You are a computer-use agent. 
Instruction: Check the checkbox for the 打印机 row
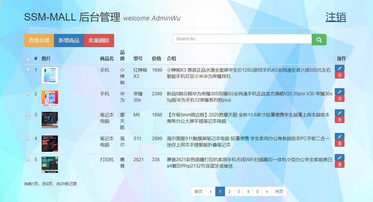click(28, 159)
